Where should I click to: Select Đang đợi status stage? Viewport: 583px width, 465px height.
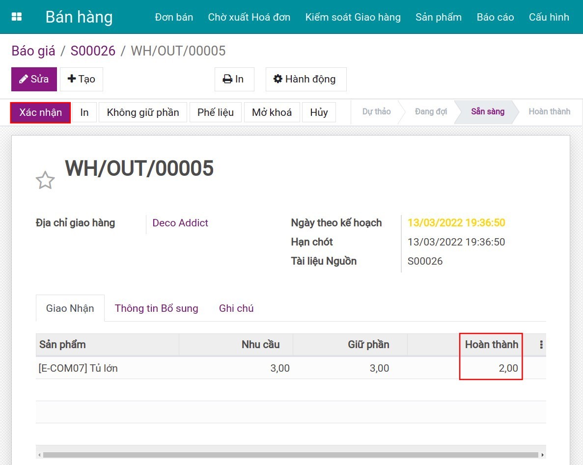[x=431, y=111]
